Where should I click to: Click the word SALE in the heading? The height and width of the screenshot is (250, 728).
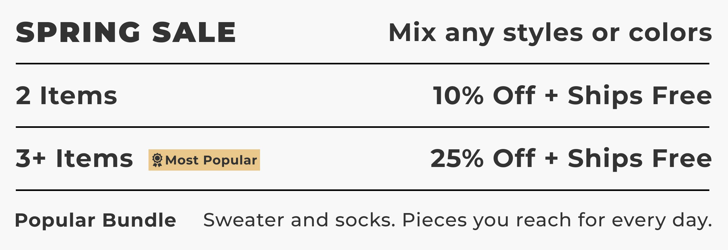[x=194, y=32]
